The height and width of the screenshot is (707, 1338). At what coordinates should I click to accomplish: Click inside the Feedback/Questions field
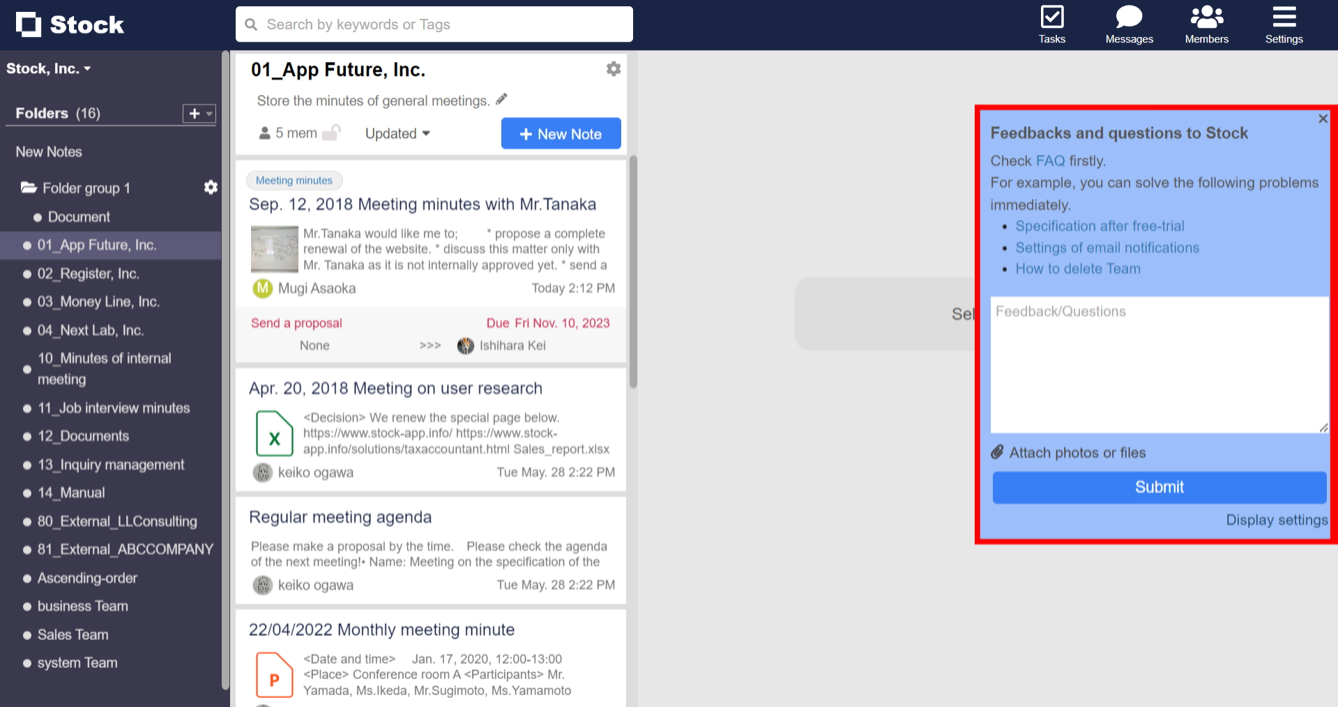pyautogui.click(x=1159, y=363)
